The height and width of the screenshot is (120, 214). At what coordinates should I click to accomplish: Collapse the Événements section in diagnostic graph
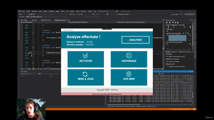coord(166,29)
